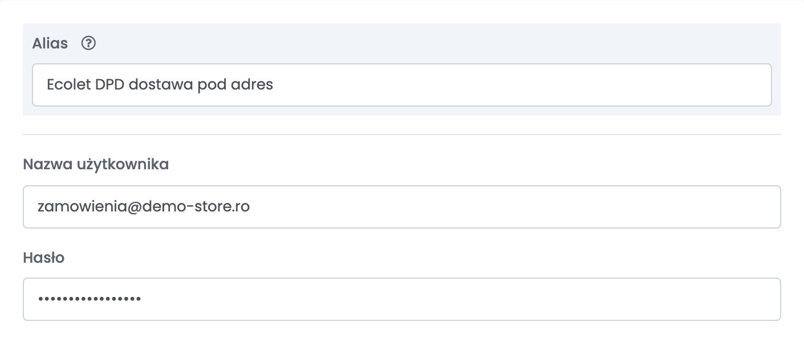
Task: Click the divider line below Alias section
Action: pyautogui.click(x=402, y=135)
